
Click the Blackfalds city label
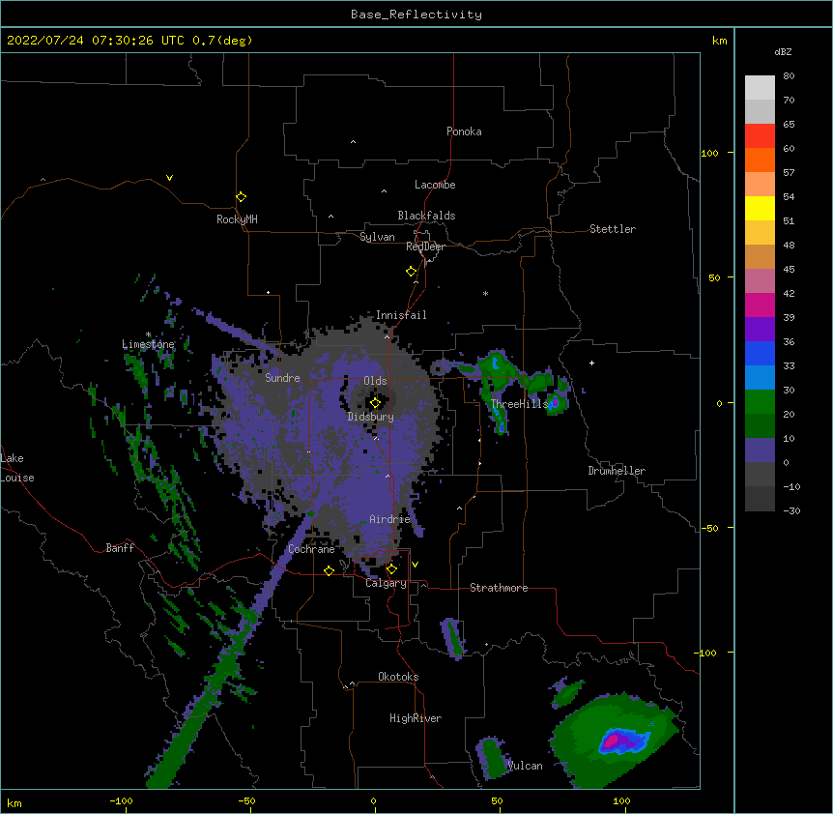426,216
